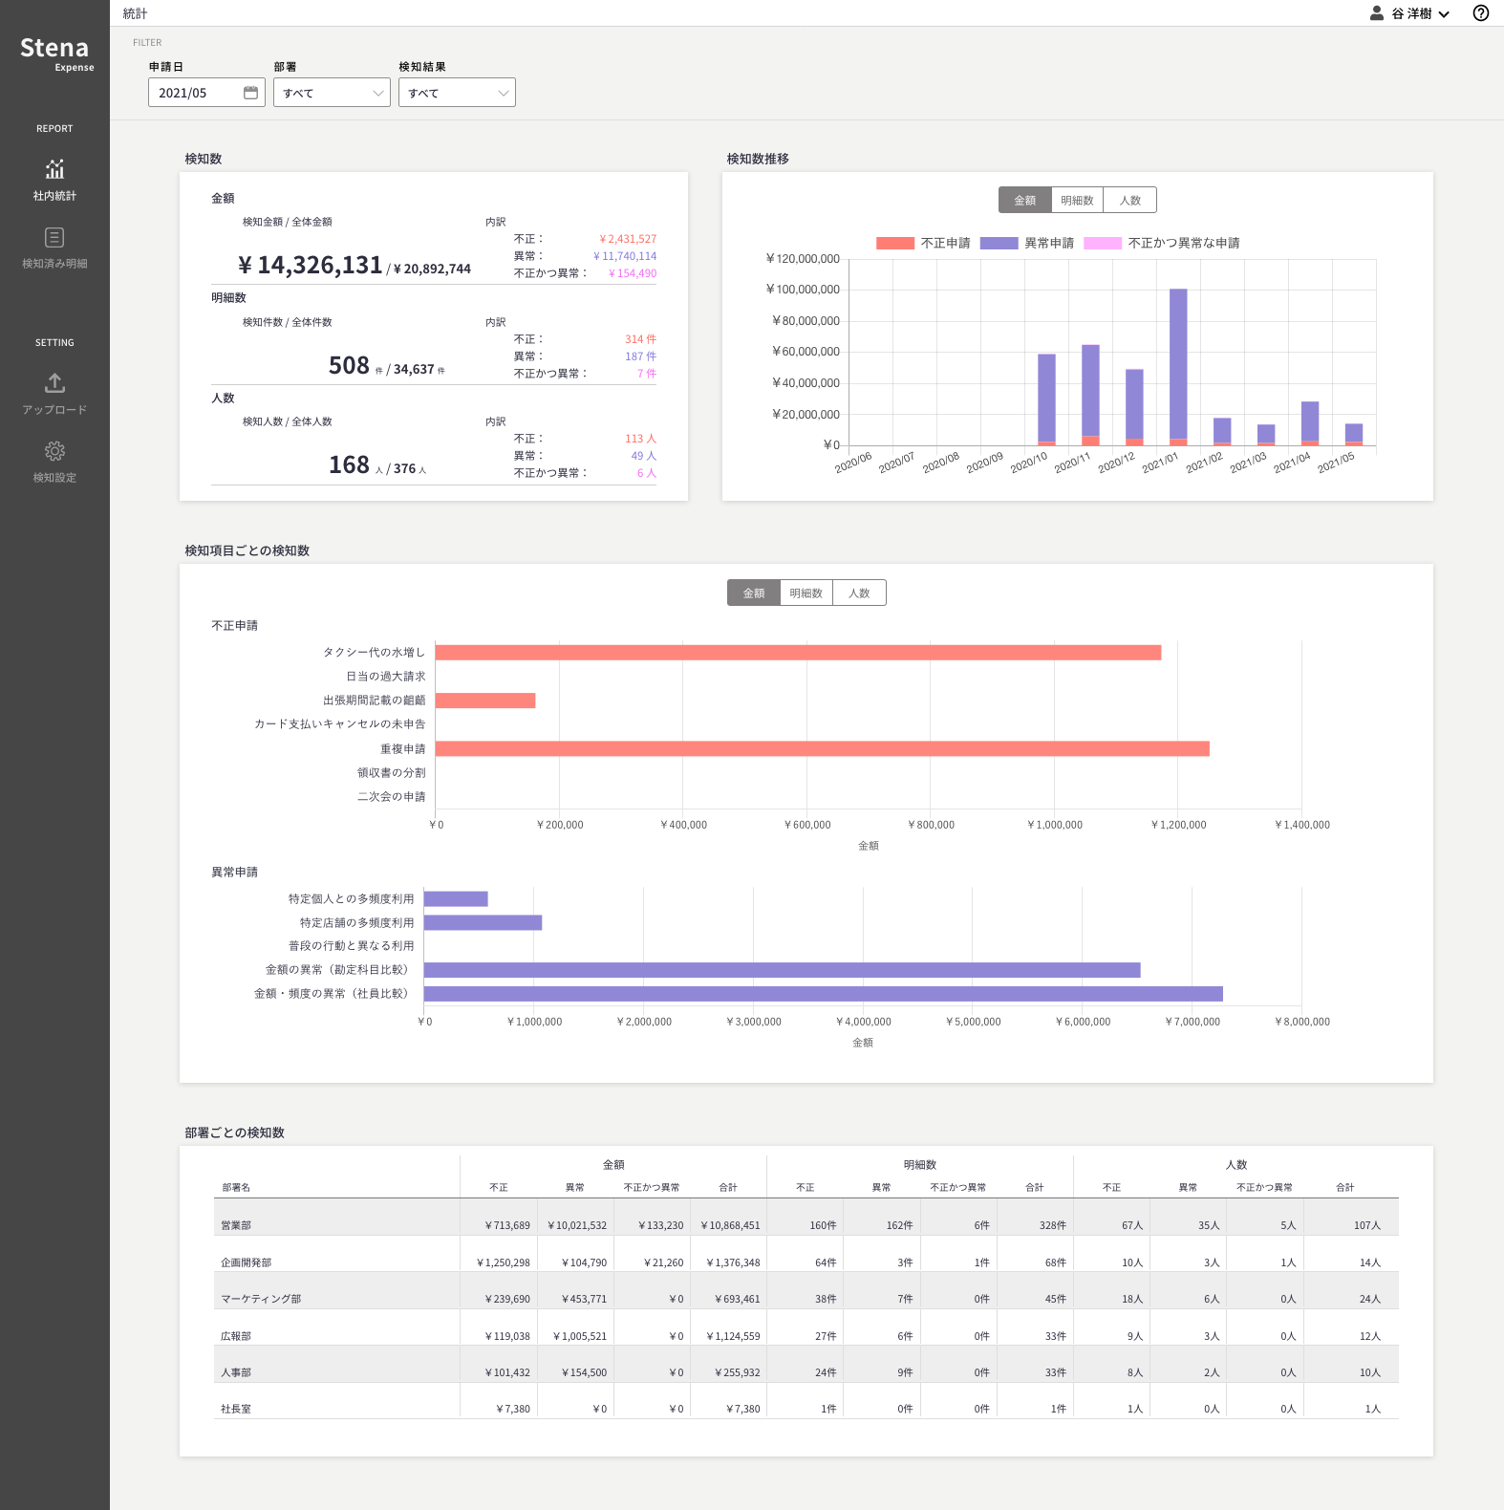Click the 2020/10 bar in trend chart
Viewport: 1504px width, 1510px height.
(x=1046, y=399)
